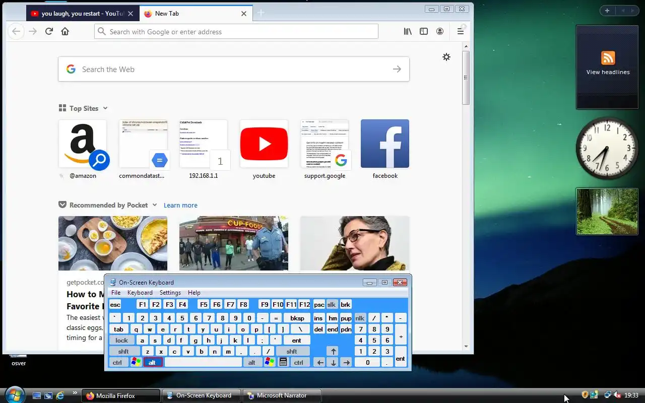Select the New Tab tab
645x403 pixels.
tap(196, 14)
